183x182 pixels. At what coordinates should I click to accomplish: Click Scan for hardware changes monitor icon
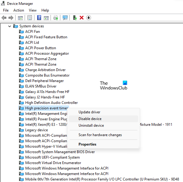65,18
